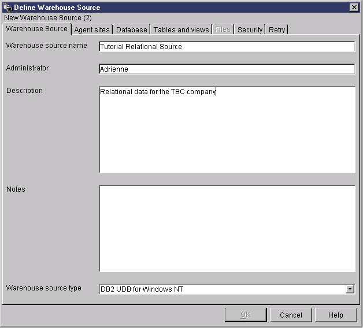Click the Notes label
Screen dimensions: 363x328
tap(16, 189)
